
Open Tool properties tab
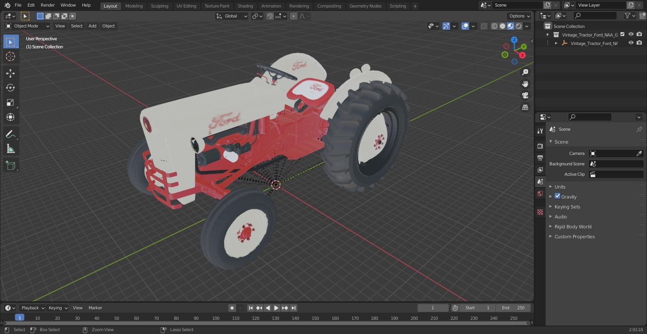[x=540, y=131]
